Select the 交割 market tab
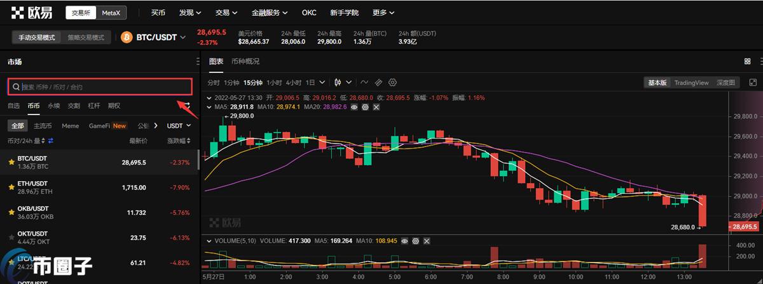The height and width of the screenshot is (284, 763). pyautogui.click(x=74, y=105)
